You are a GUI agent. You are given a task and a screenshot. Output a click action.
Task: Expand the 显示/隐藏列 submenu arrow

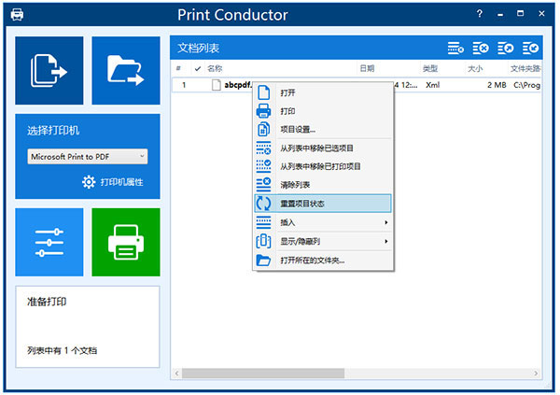point(386,241)
